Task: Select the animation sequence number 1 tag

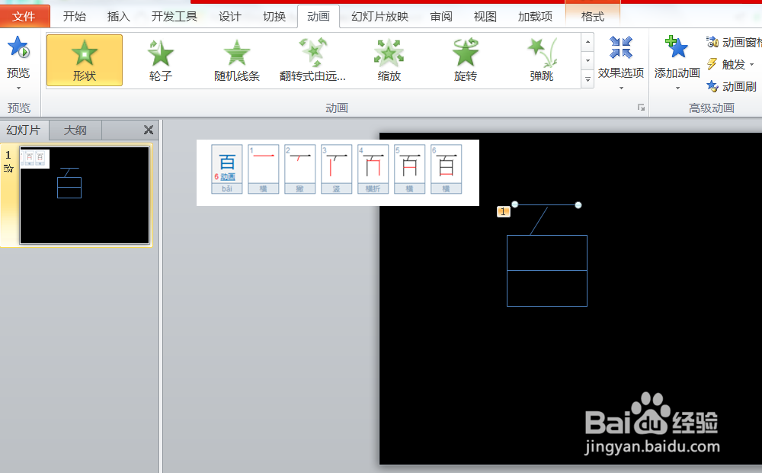Action: click(x=503, y=211)
